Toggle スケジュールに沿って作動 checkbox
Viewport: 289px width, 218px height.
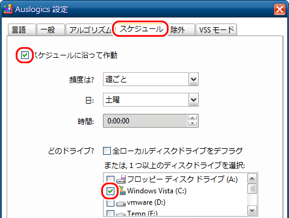coord(25,55)
